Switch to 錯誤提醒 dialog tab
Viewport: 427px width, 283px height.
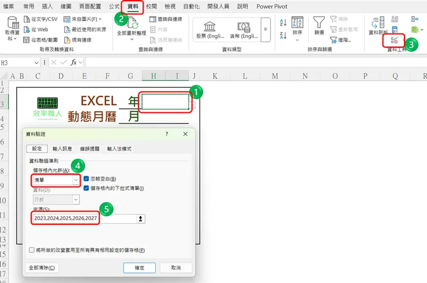pos(89,149)
